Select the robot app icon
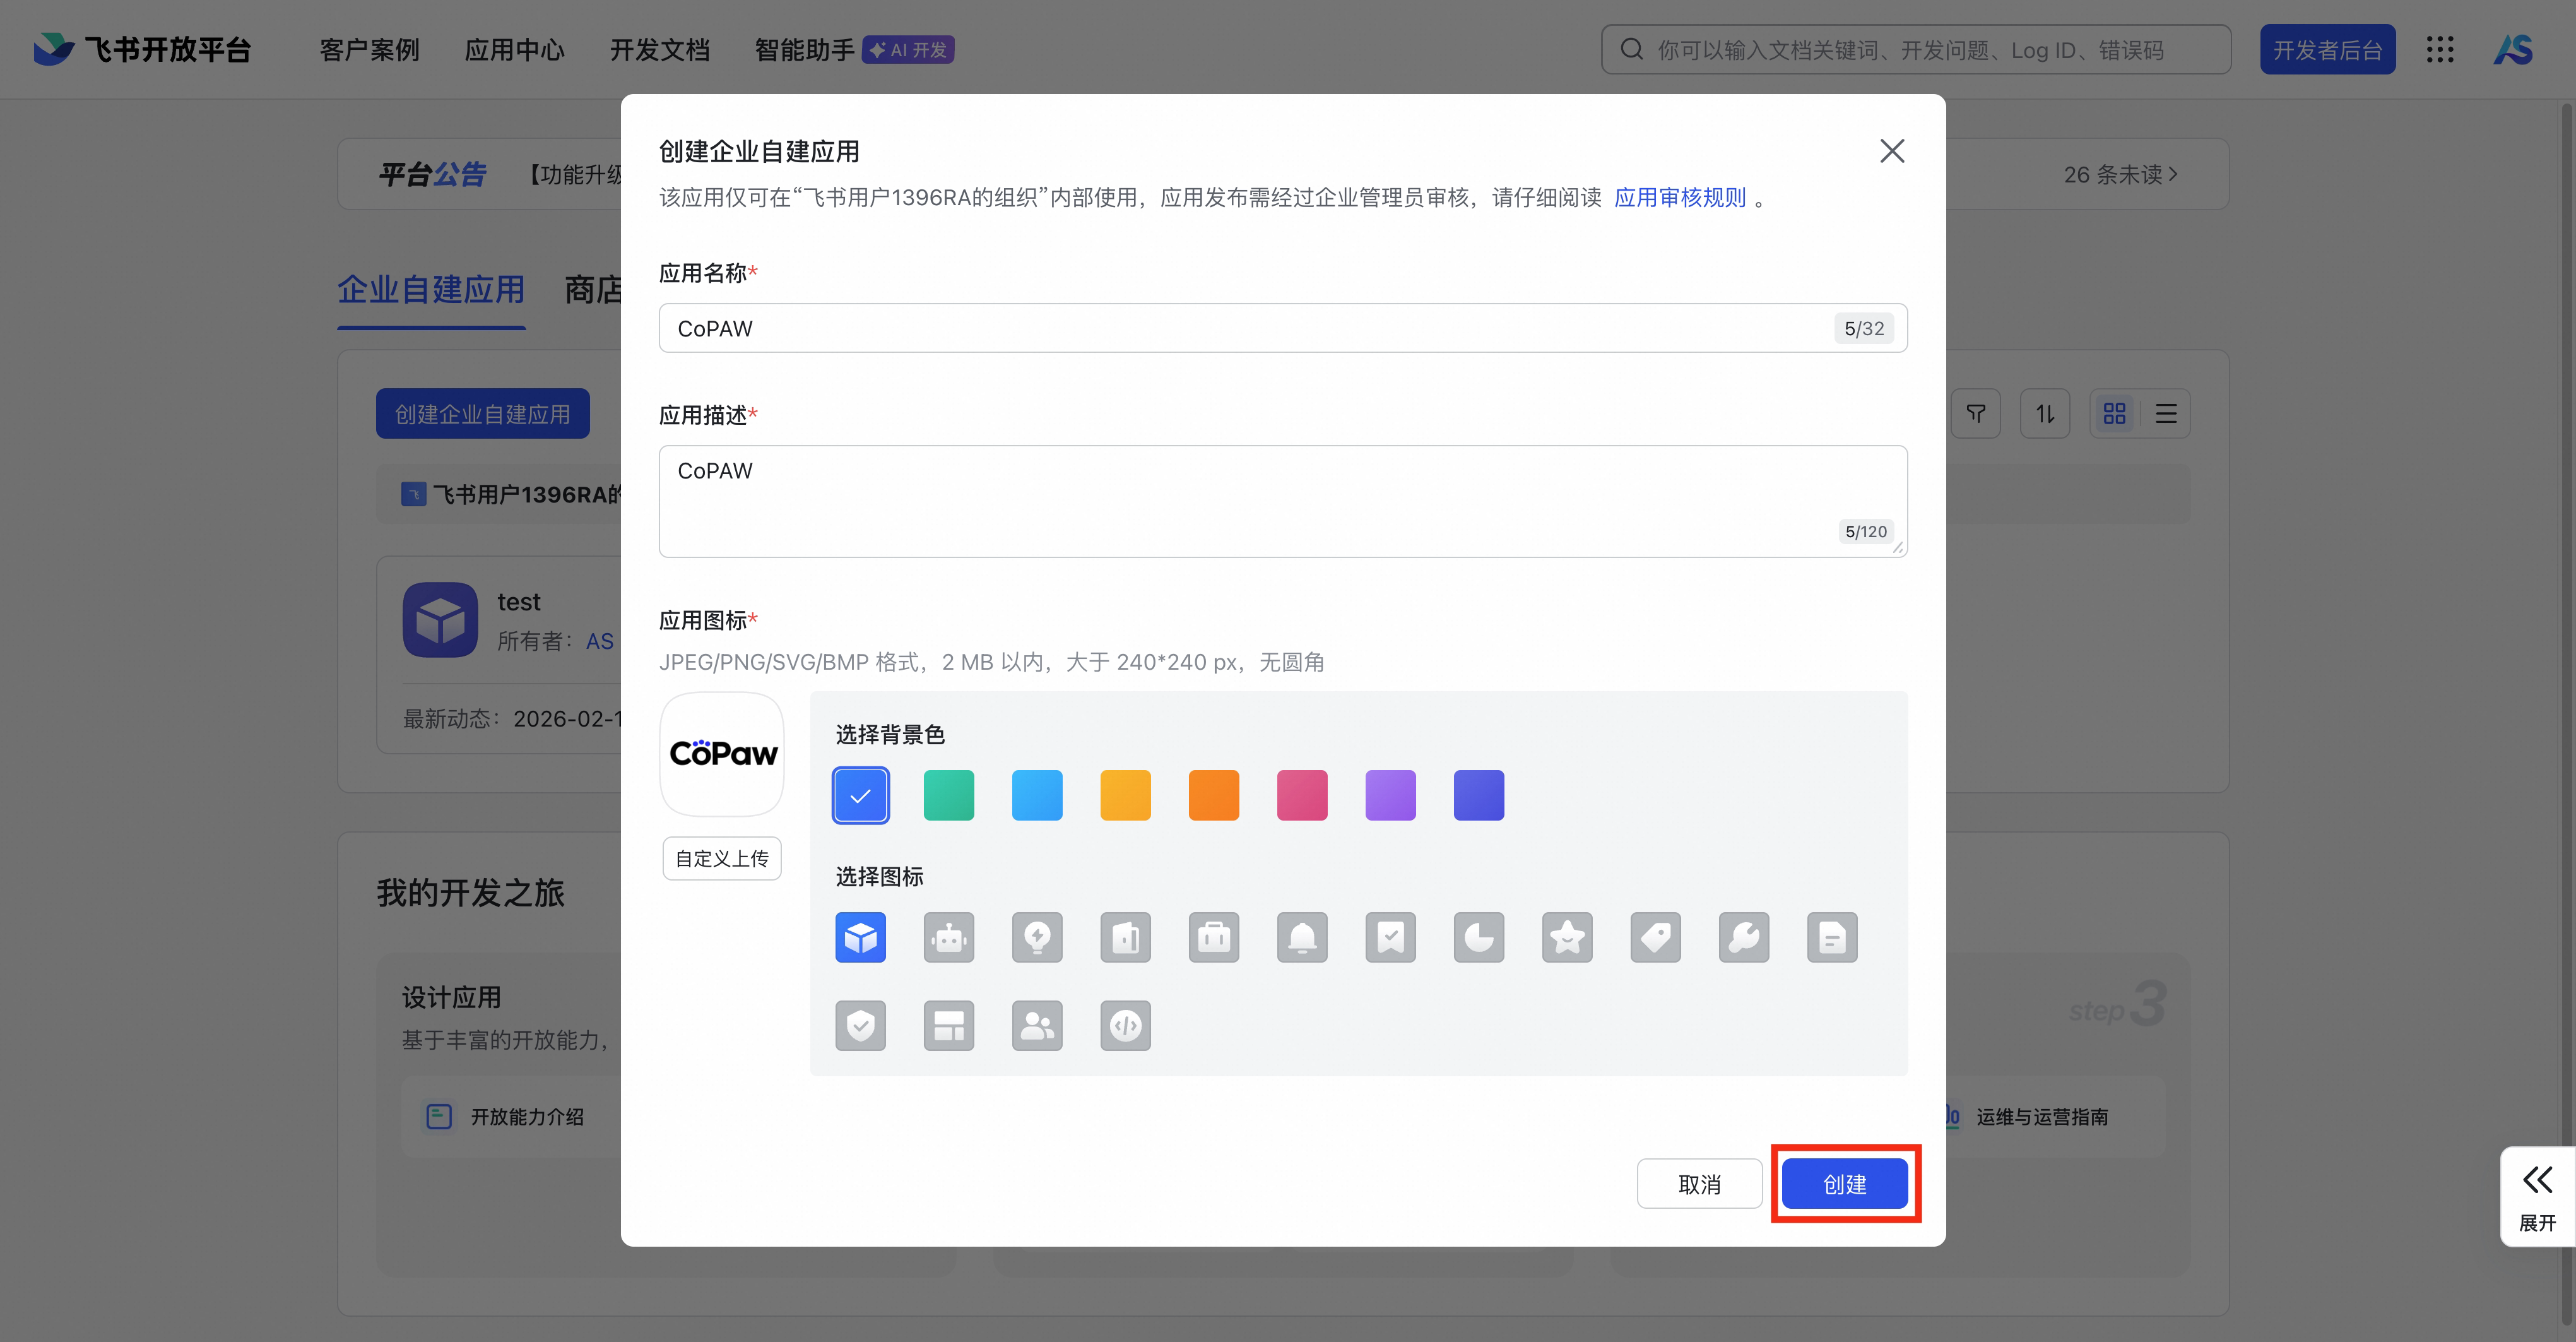Screen dimensions: 2576x1342 pos(948,937)
